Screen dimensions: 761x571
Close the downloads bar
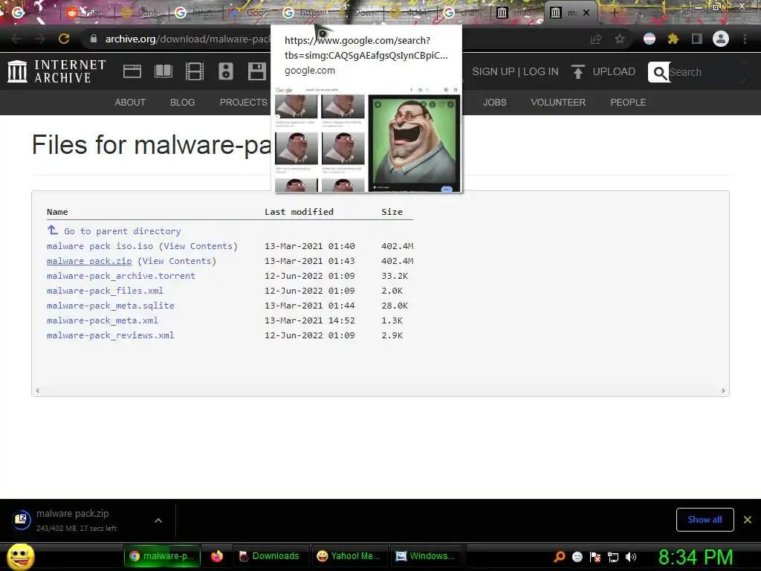pyautogui.click(x=748, y=520)
